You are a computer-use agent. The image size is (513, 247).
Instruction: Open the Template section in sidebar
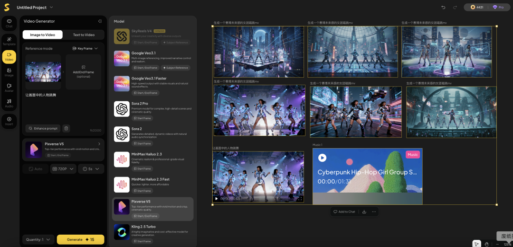[9, 40]
